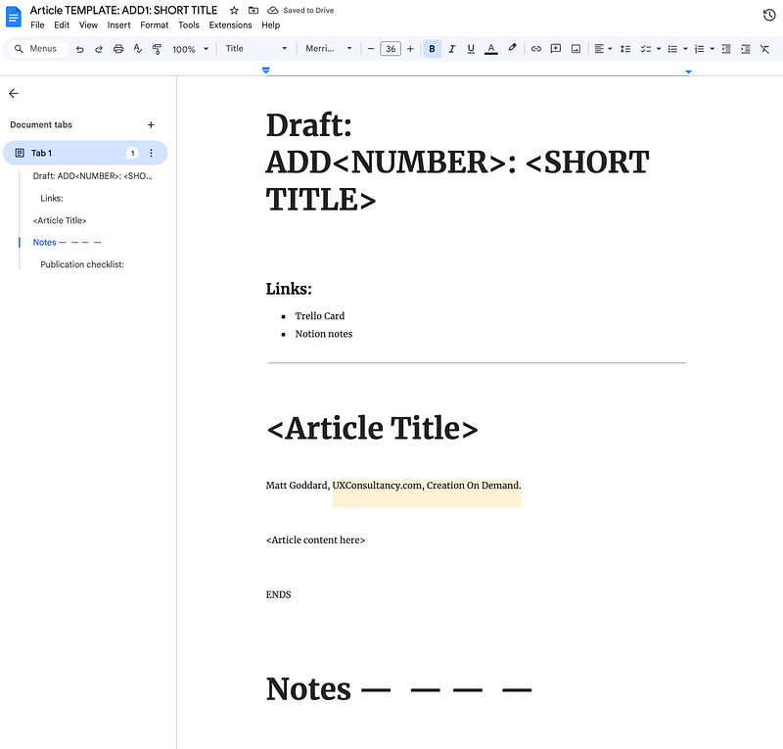Click the clear formatting icon

[765, 48]
